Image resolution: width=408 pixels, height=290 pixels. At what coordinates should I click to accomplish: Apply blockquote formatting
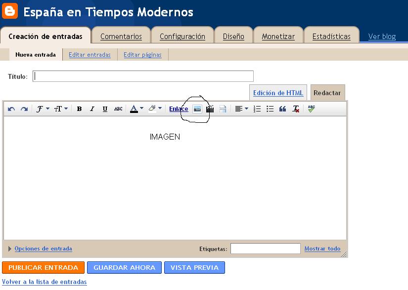tap(282, 109)
